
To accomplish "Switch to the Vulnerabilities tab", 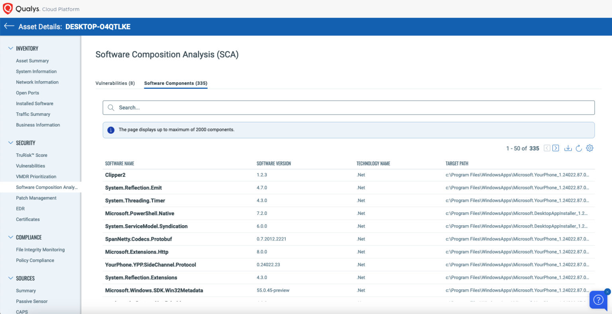I will [115, 83].
